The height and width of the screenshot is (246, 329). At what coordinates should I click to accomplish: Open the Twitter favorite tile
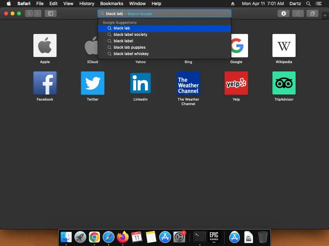pos(93,83)
